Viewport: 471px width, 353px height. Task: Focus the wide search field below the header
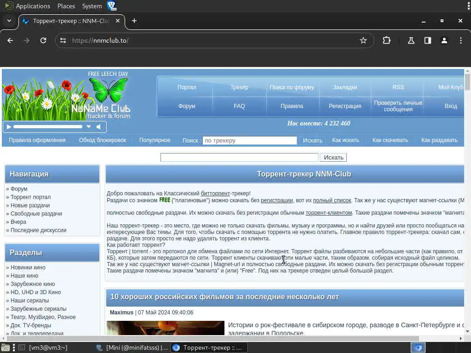[239, 157]
